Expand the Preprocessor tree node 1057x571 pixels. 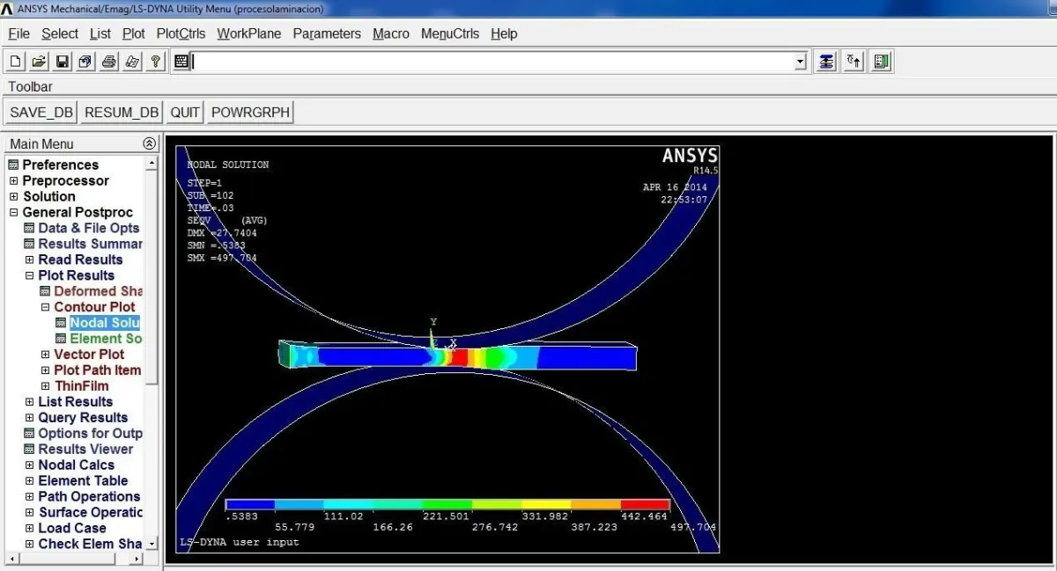click(13, 180)
